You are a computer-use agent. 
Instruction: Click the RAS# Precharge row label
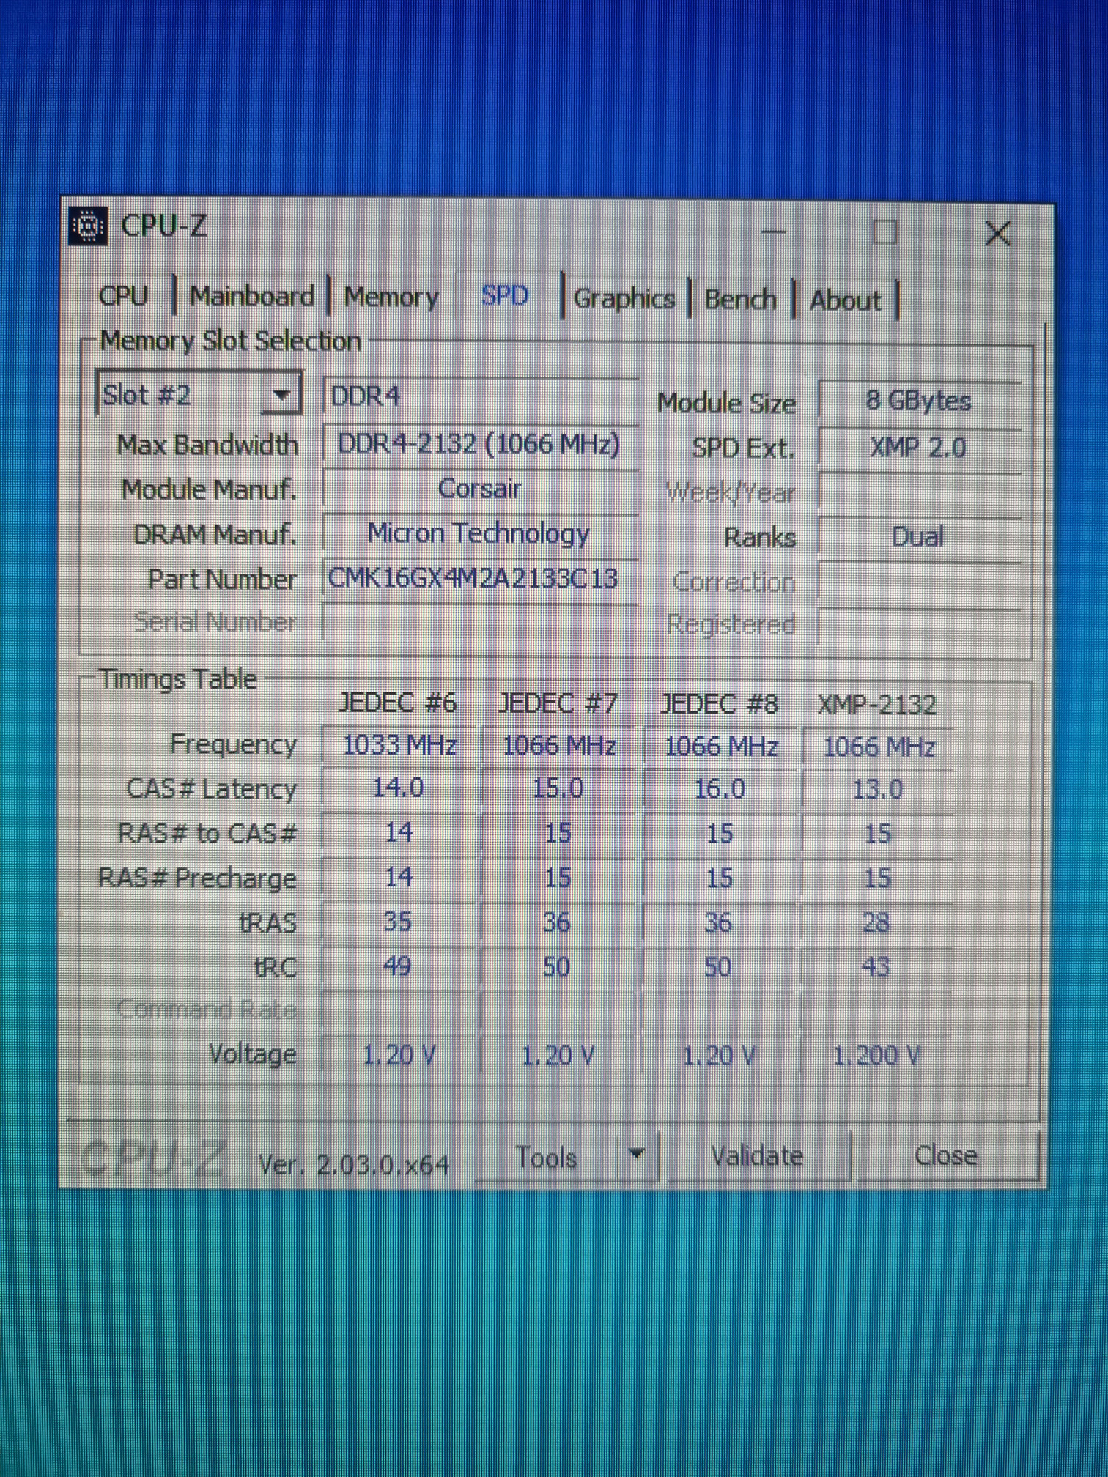click(x=197, y=878)
